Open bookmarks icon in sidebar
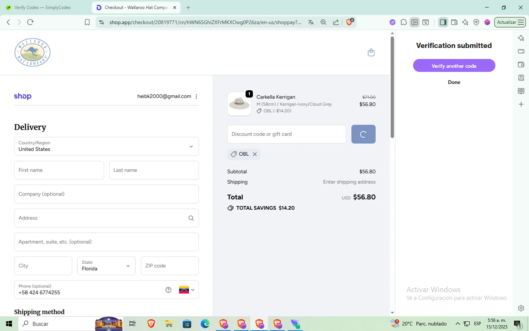529x331 pixels. [521, 78]
